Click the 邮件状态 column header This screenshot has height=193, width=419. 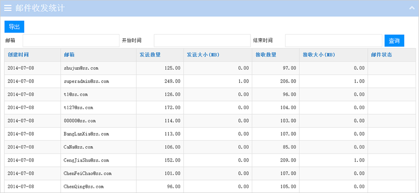[x=381, y=55]
